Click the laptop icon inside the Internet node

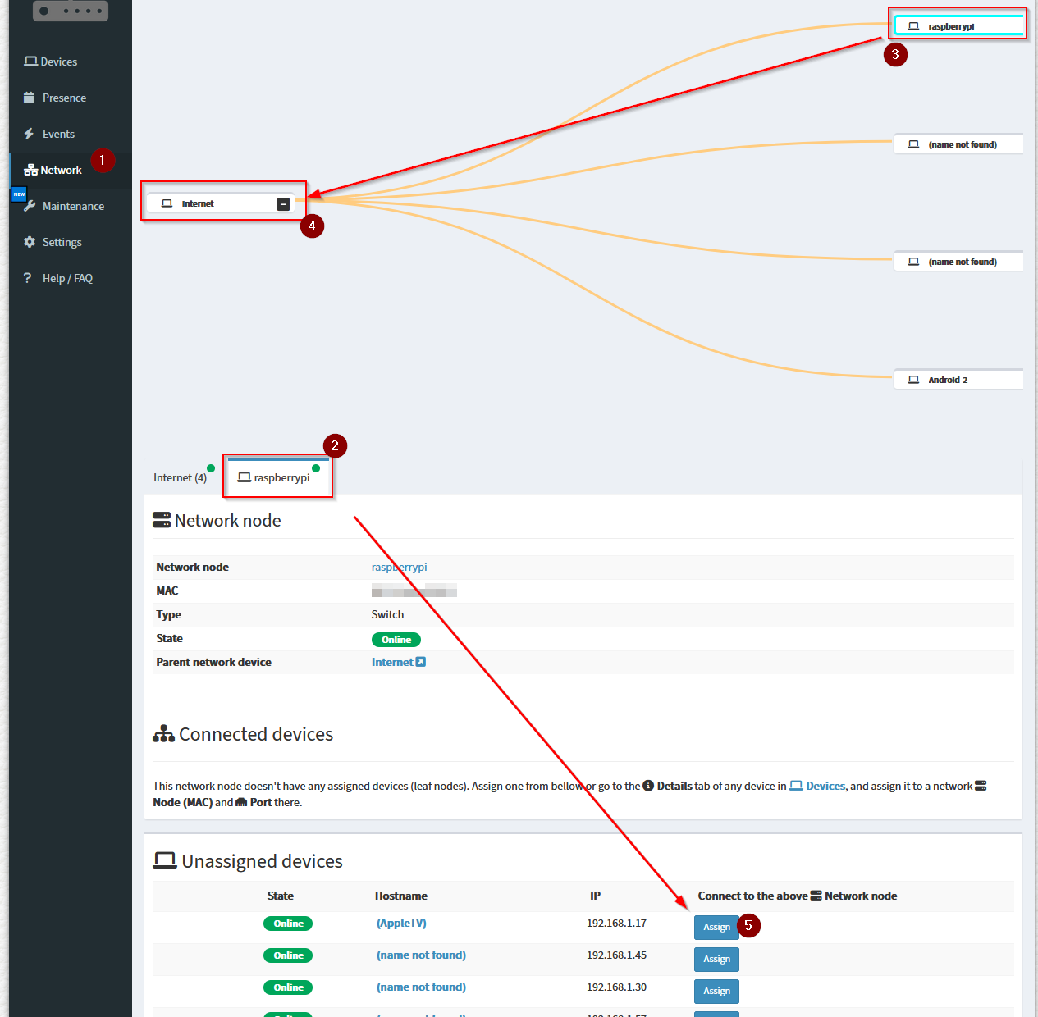tap(167, 203)
